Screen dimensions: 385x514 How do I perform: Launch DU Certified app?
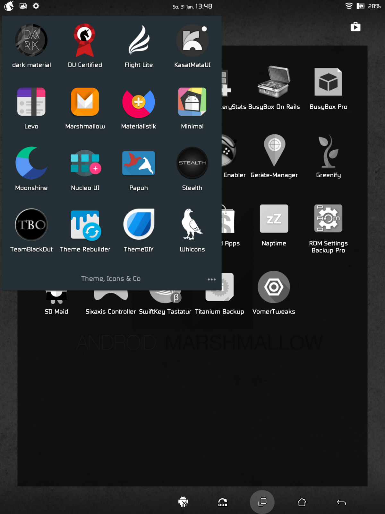click(85, 41)
